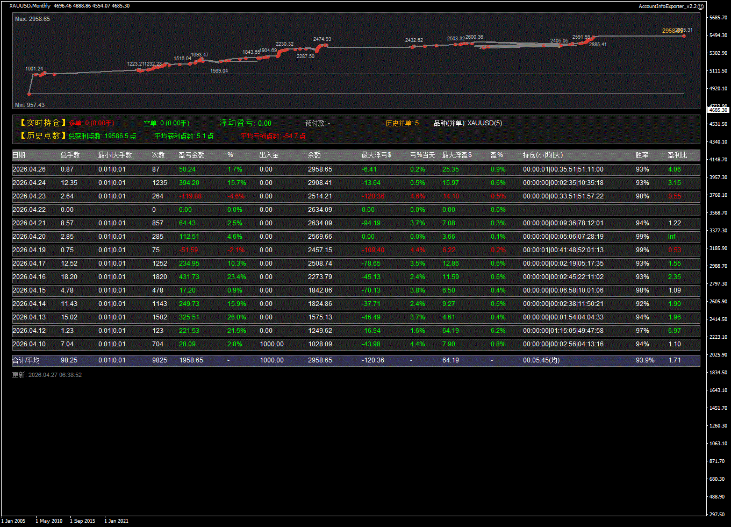Click the 盈亏金额 column header
The width and height of the screenshot is (731, 527).
coord(191,155)
